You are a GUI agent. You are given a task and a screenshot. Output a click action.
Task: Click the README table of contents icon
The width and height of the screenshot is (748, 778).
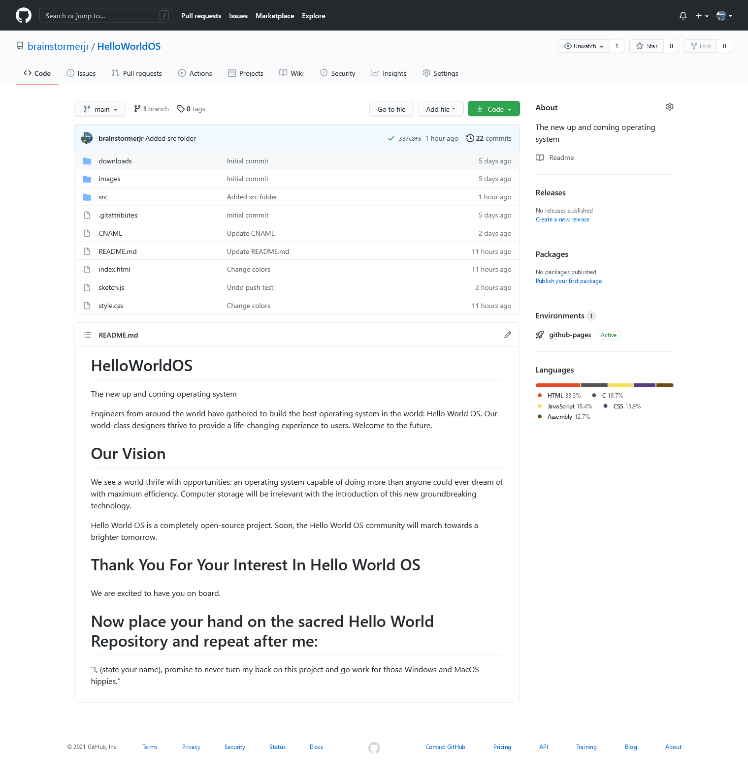point(87,335)
